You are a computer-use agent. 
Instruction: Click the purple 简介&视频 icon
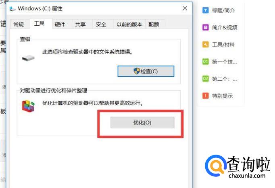(x=205, y=27)
